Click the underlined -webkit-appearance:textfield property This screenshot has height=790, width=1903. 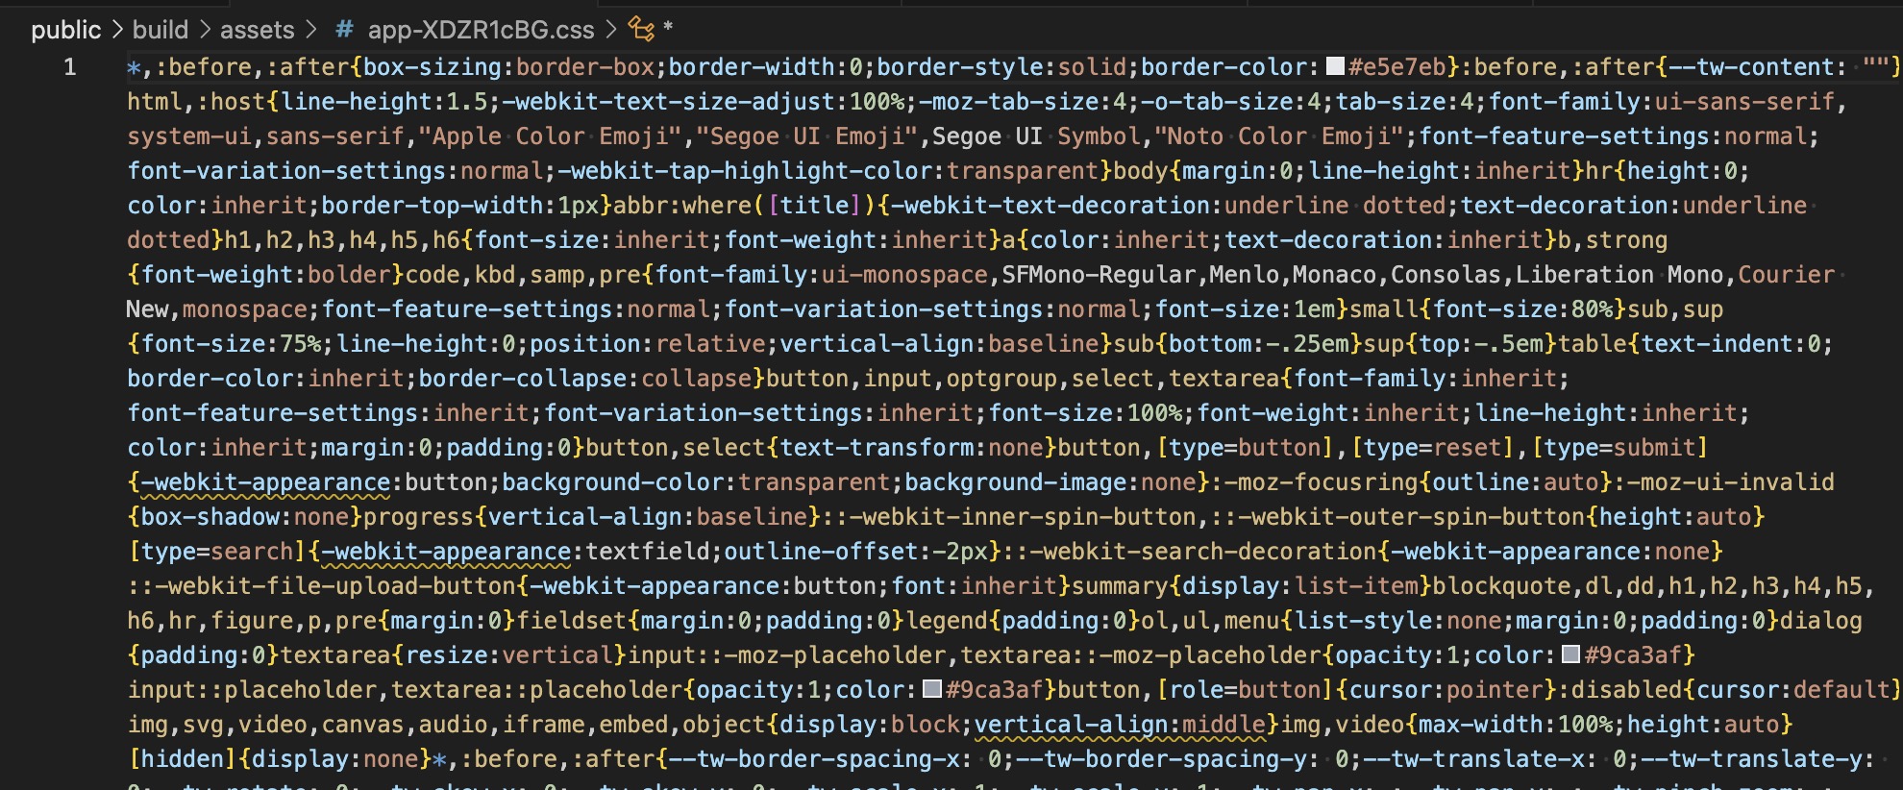pyautogui.click(x=446, y=552)
